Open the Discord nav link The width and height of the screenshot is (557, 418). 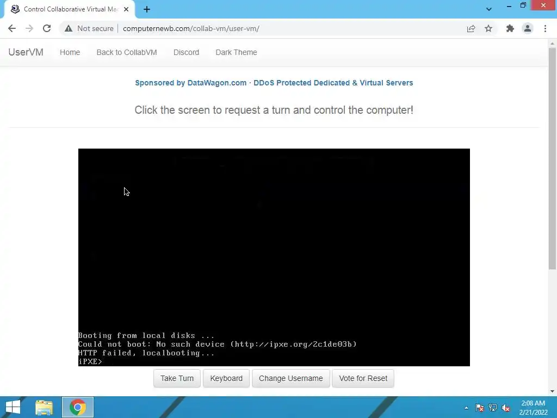186,52
